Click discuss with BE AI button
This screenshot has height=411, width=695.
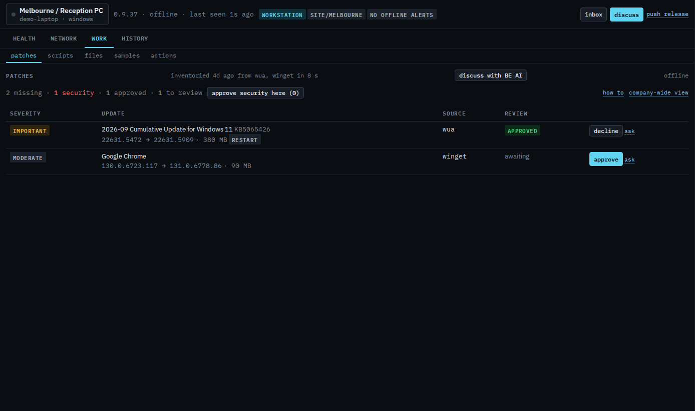491,75
